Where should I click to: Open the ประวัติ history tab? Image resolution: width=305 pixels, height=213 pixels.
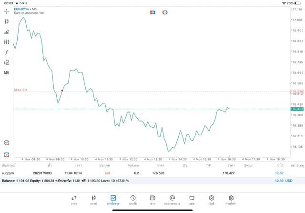pos(132,200)
